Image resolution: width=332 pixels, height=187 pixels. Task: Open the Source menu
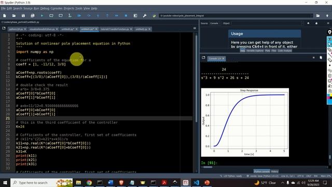pyautogui.click(x=28, y=8)
